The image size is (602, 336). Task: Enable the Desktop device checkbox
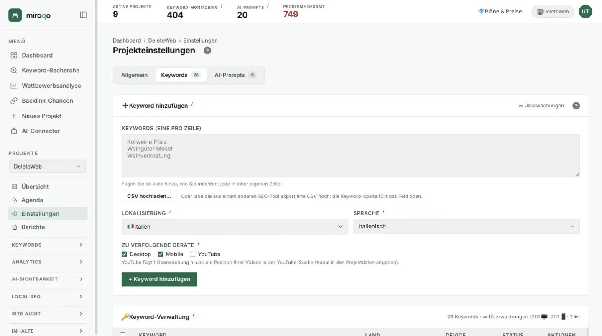124,254
